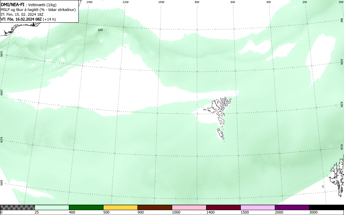The height and width of the screenshot is (215, 344).
Task: Click the legend value 500
Action: (106, 212)
